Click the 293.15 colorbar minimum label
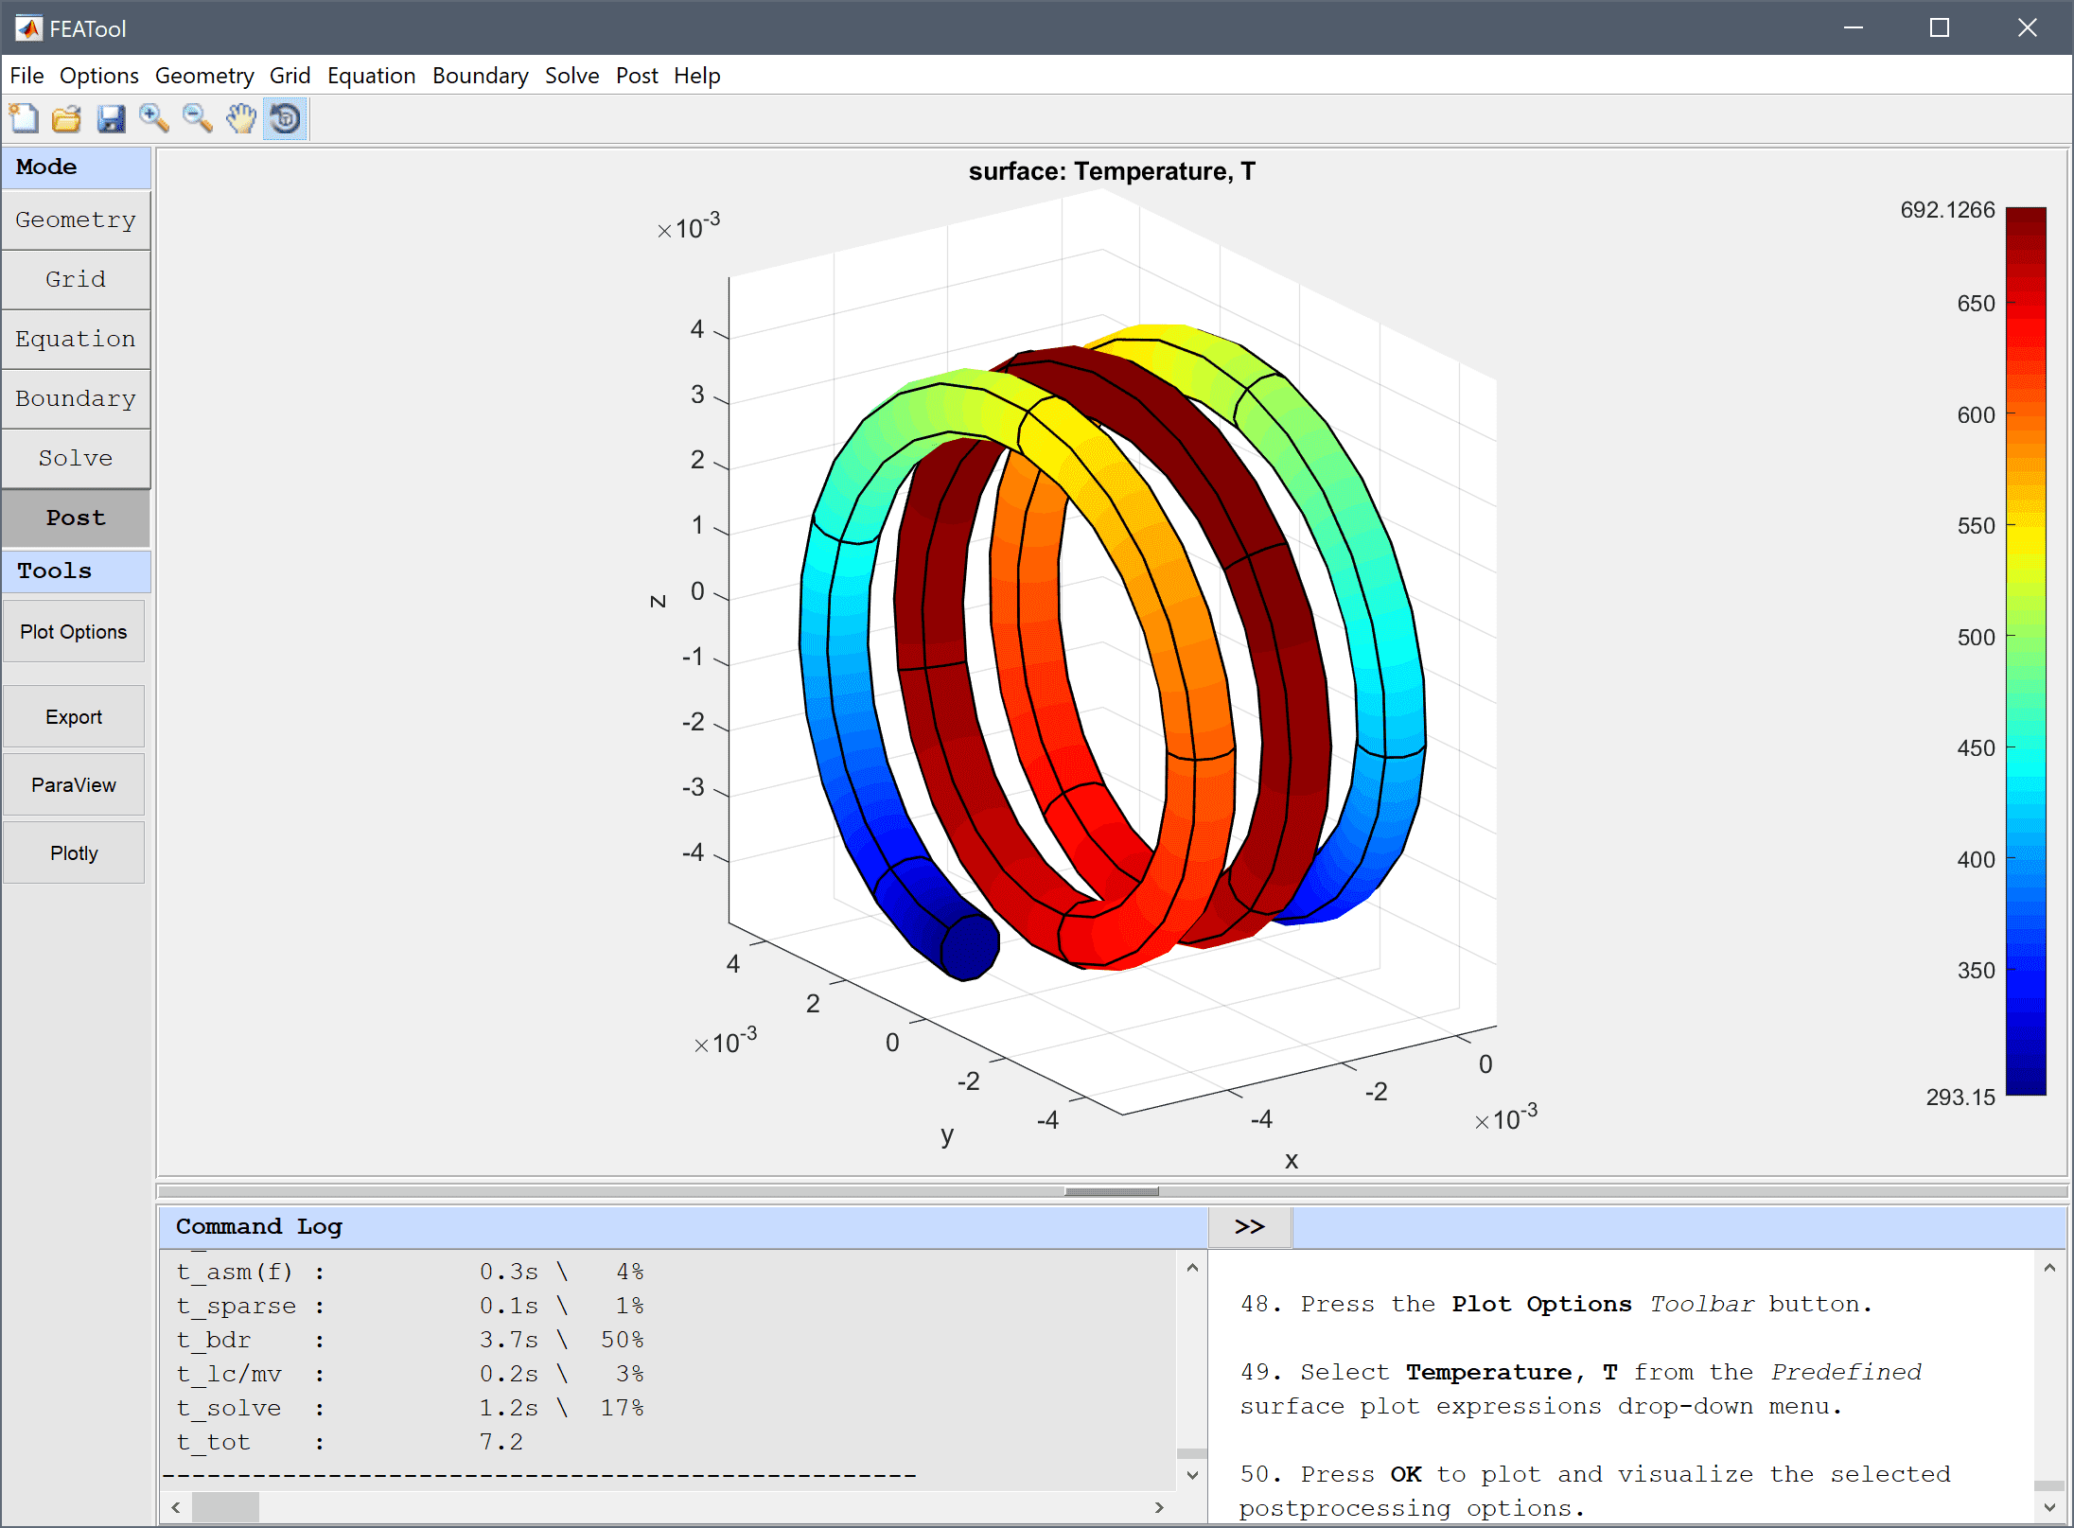Viewport: 2074px width, 1528px height. [x=1960, y=1097]
